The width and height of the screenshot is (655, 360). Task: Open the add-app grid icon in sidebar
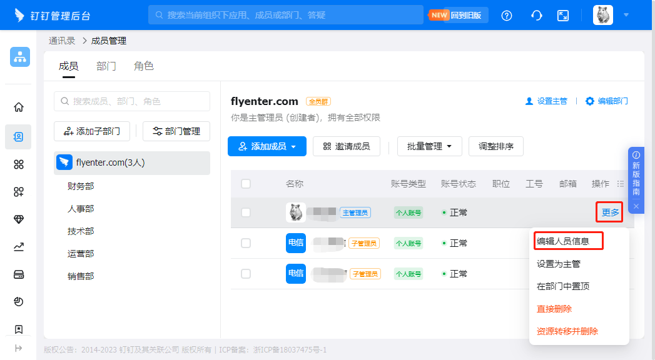(x=19, y=192)
